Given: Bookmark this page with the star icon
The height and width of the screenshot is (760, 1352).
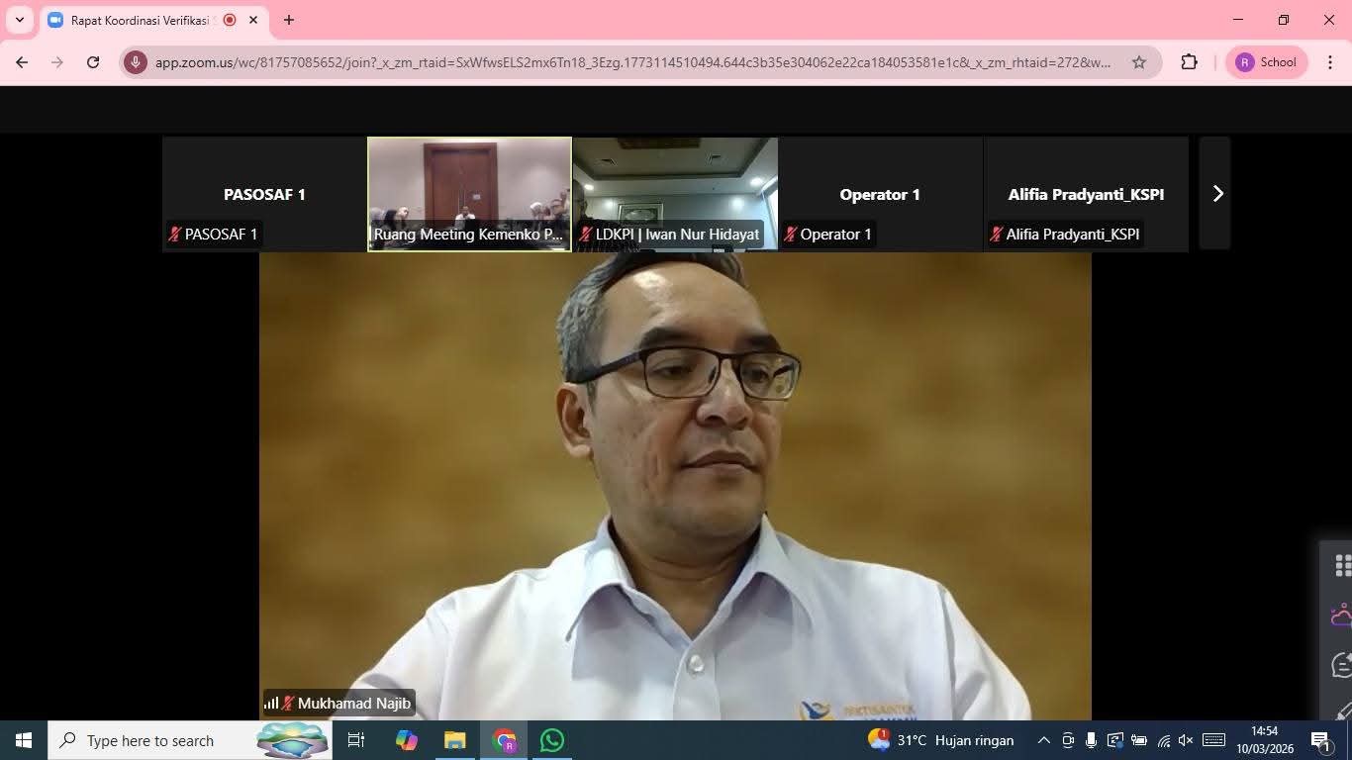Looking at the screenshot, I should 1139,62.
